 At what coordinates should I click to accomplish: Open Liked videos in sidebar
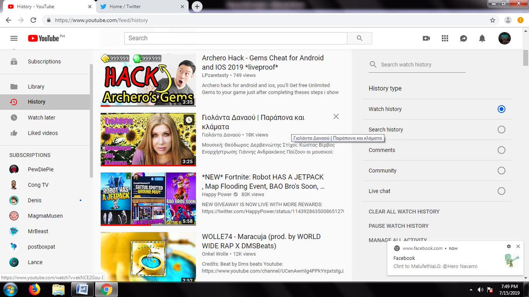tap(43, 133)
